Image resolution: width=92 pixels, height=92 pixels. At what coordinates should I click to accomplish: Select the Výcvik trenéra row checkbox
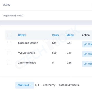pyautogui.click(x=9, y=53)
